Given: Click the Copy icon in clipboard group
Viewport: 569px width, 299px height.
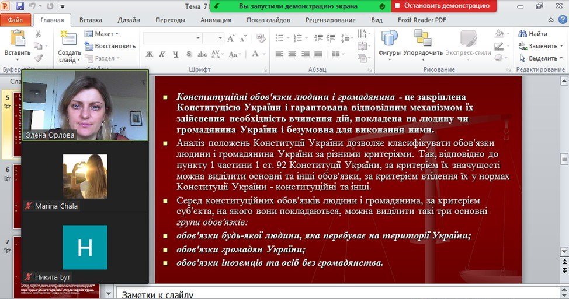Looking at the screenshot, I should click(x=38, y=45).
